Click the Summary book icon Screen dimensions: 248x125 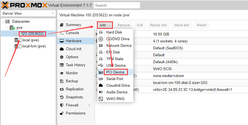(x=62, y=25)
